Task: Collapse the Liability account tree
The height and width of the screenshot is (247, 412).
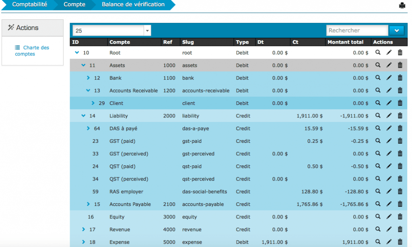Action: coord(83,115)
